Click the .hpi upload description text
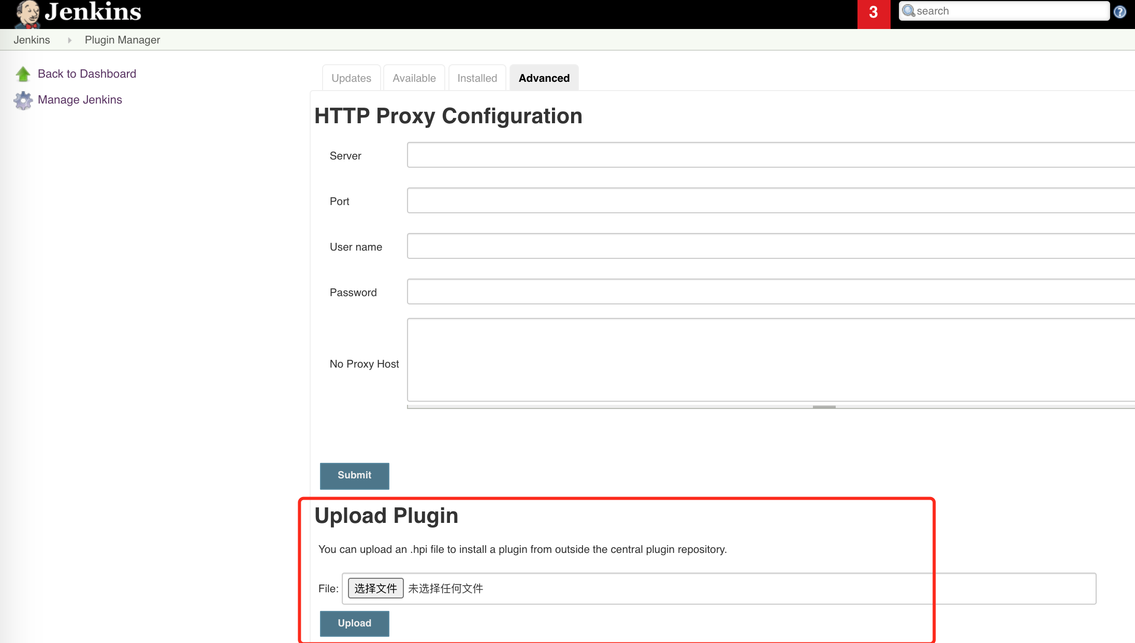The height and width of the screenshot is (643, 1135). tap(522, 549)
